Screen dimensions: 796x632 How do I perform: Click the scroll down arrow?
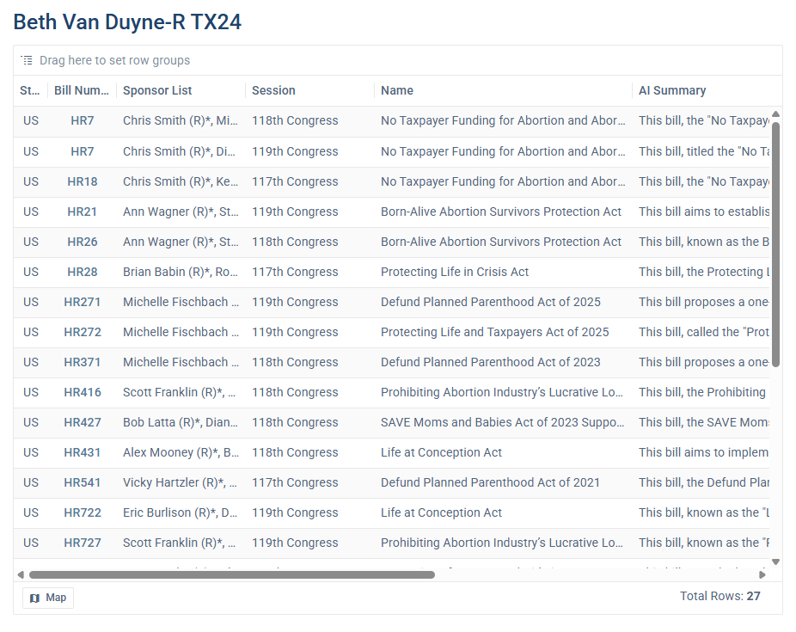coord(775,561)
